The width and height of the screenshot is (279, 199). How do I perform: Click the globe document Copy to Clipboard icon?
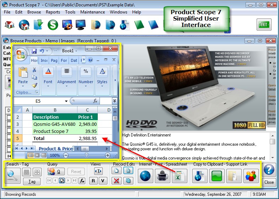(200, 176)
